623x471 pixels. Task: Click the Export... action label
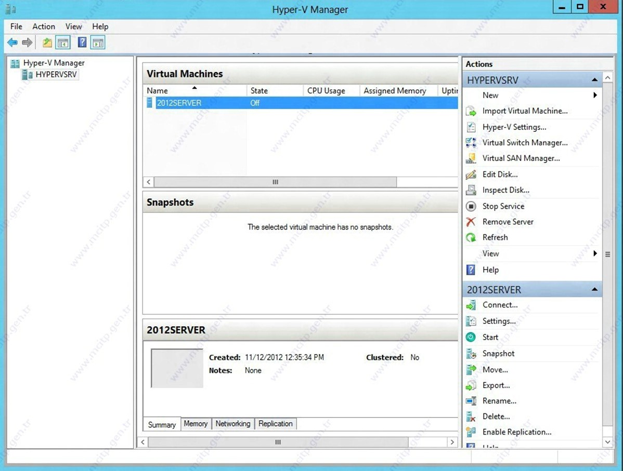point(496,385)
